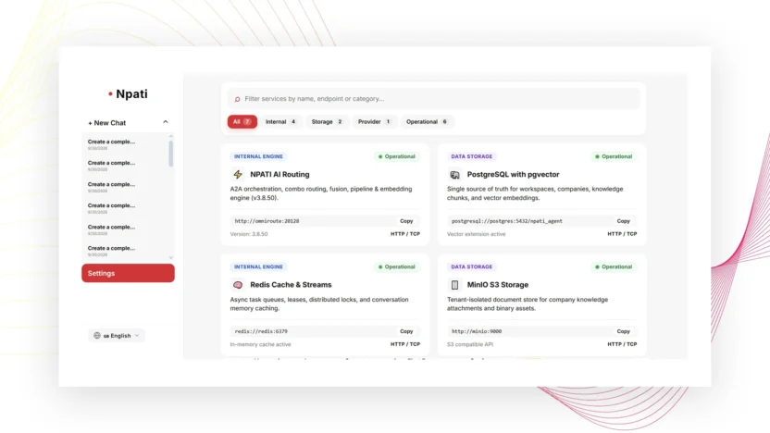Select the Internal filter tab
770x433 pixels.
(x=281, y=122)
